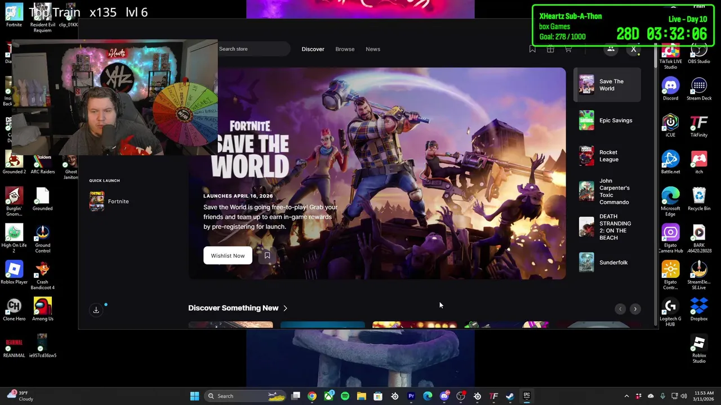The width and height of the screenshot is (721, 405).
Task: Open the friends icon in header
Action: 611,49
